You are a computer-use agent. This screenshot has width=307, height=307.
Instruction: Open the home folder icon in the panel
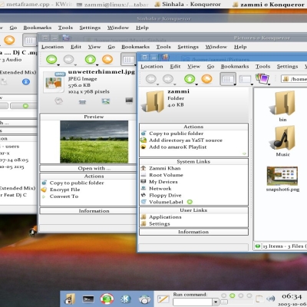coord(70,299)
